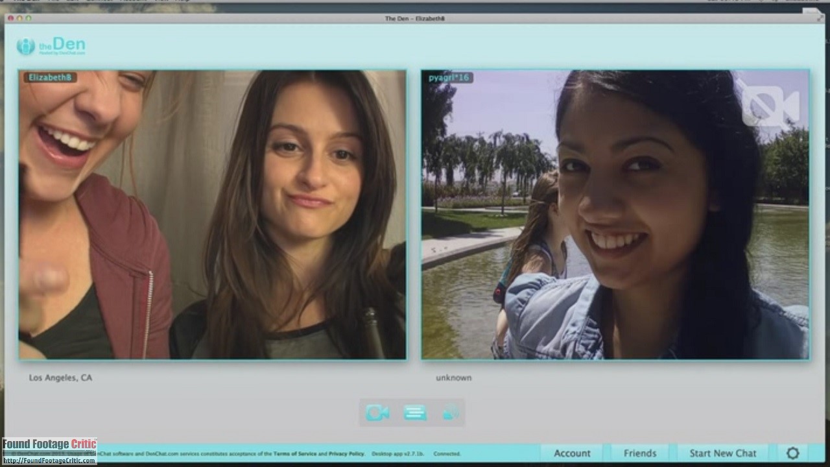The image size is (830, 467).
Task: Click the fullscreen icon in title bar
Action: (818, 18)
